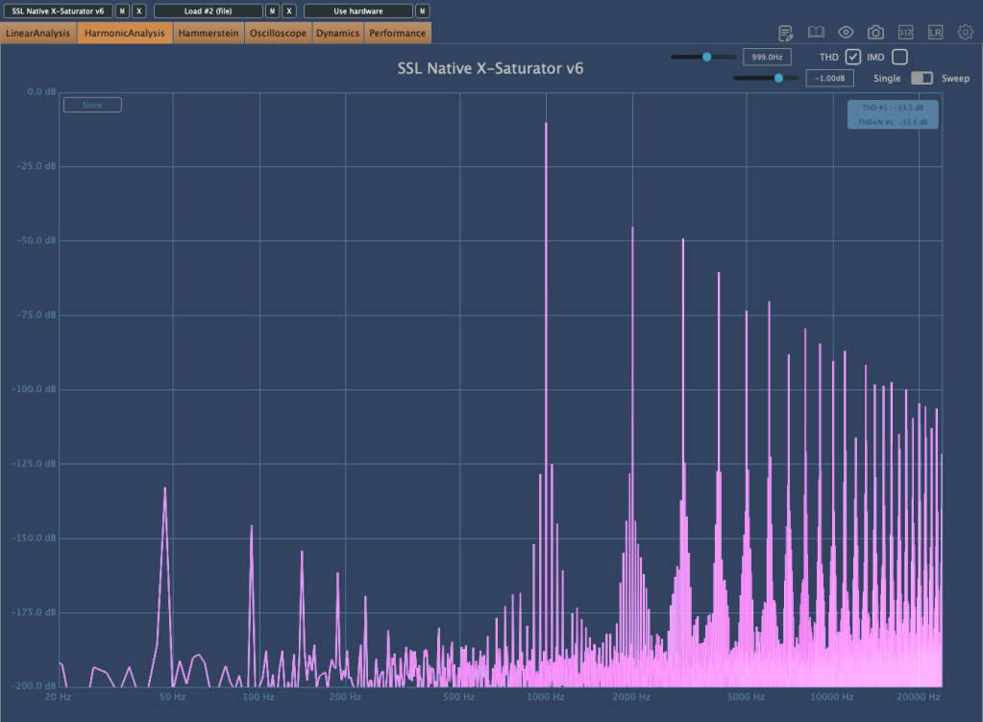983x722 pixels.
Task: Click the LR channel icon
Action: 935,33
